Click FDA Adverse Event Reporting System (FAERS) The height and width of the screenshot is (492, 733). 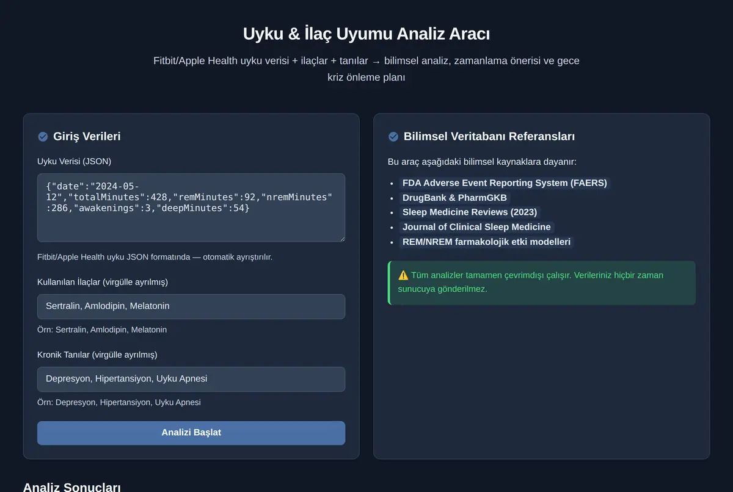coord(505,183)
